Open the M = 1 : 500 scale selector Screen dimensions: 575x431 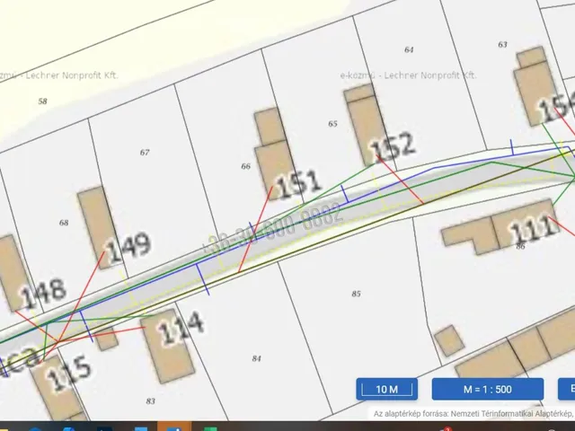pyautogui.click(x=487, y=389)
